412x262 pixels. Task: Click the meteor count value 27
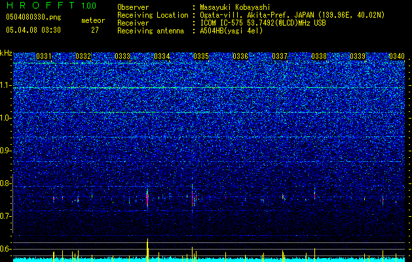tap(95, 30)
